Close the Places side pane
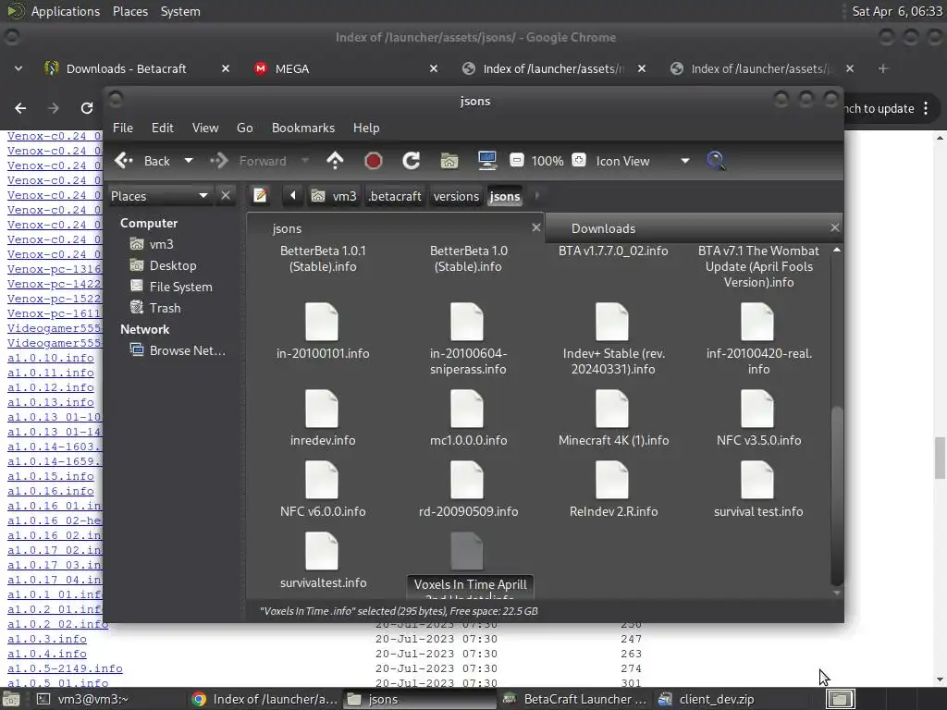Screen dimensions: 947x710 click(x=226, y=196)
